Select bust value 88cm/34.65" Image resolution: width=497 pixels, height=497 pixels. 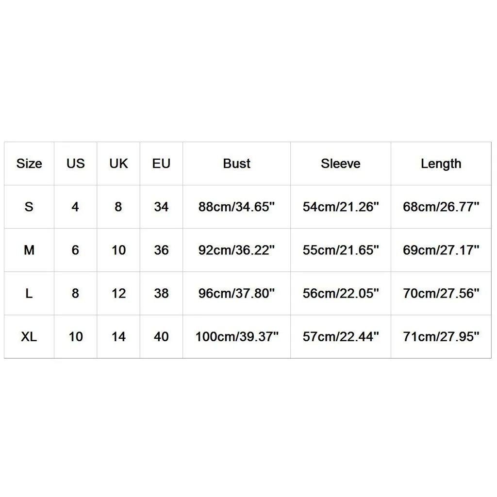pos(236,207)
